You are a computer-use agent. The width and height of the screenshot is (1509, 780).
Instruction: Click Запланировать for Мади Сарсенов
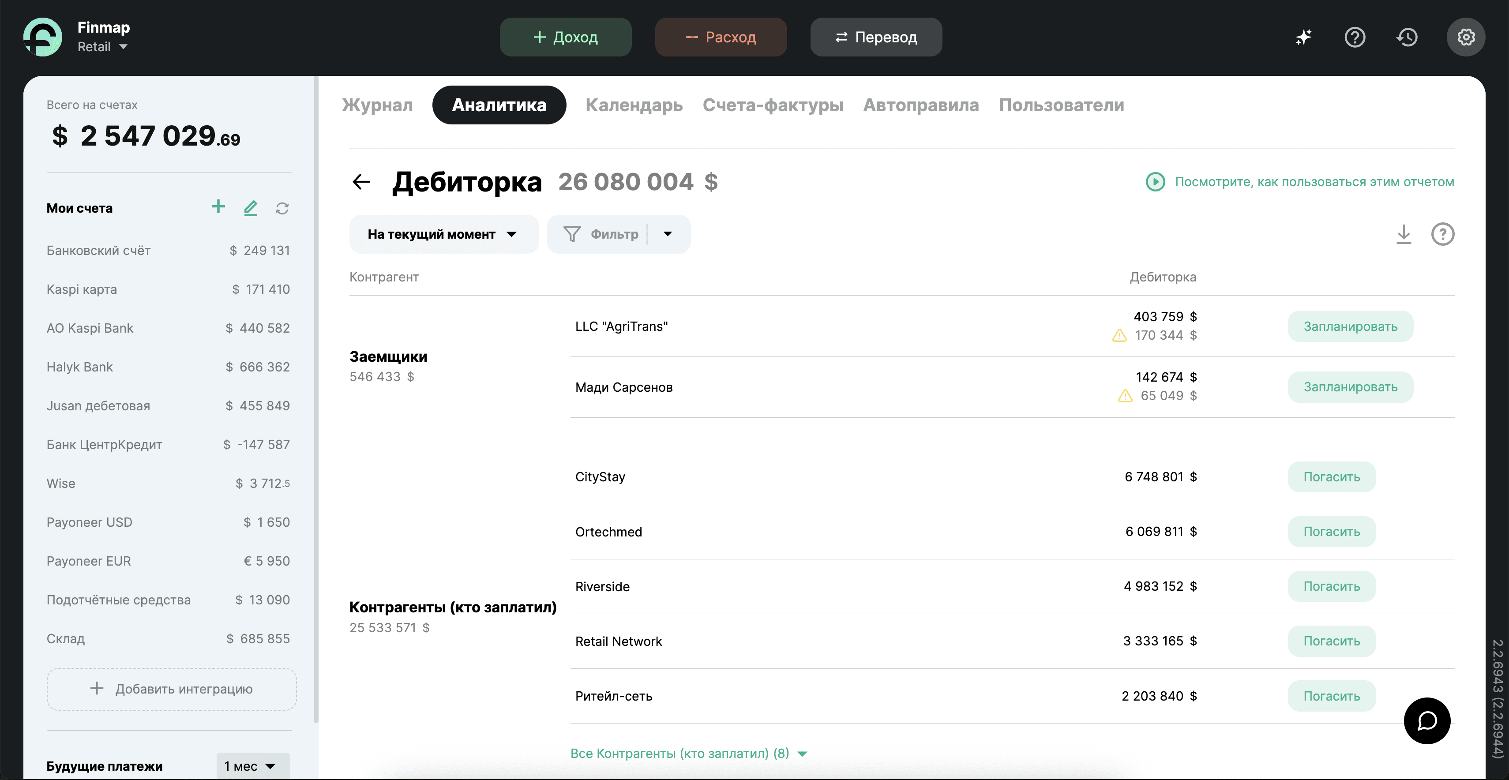(1350, 388)
